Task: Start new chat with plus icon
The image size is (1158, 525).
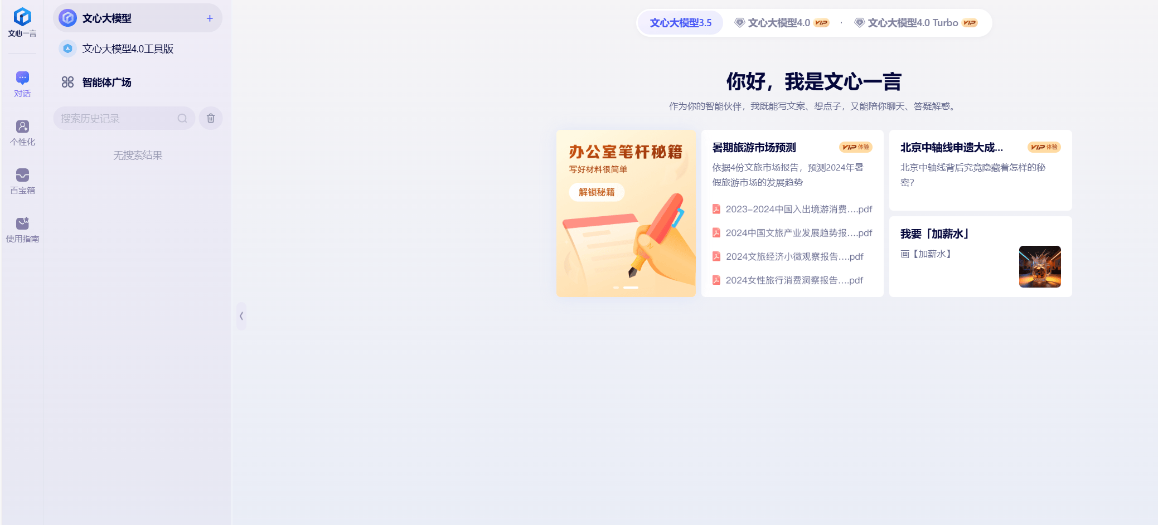Action: click(210, 18)
